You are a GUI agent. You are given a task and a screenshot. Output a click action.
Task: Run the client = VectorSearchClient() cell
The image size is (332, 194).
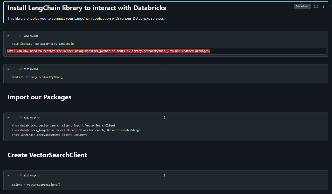point(8,175)
